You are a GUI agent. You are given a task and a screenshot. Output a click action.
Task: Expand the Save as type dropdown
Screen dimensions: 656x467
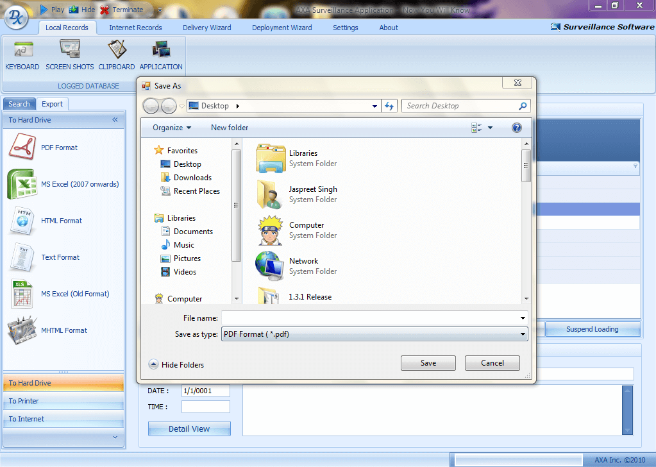point(523,334)
